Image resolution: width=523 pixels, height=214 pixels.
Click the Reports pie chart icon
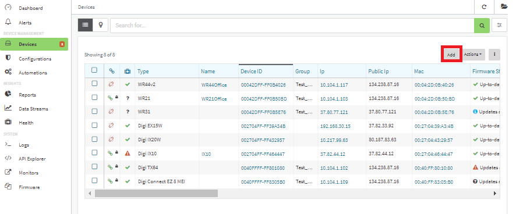[x=8, y=94]
